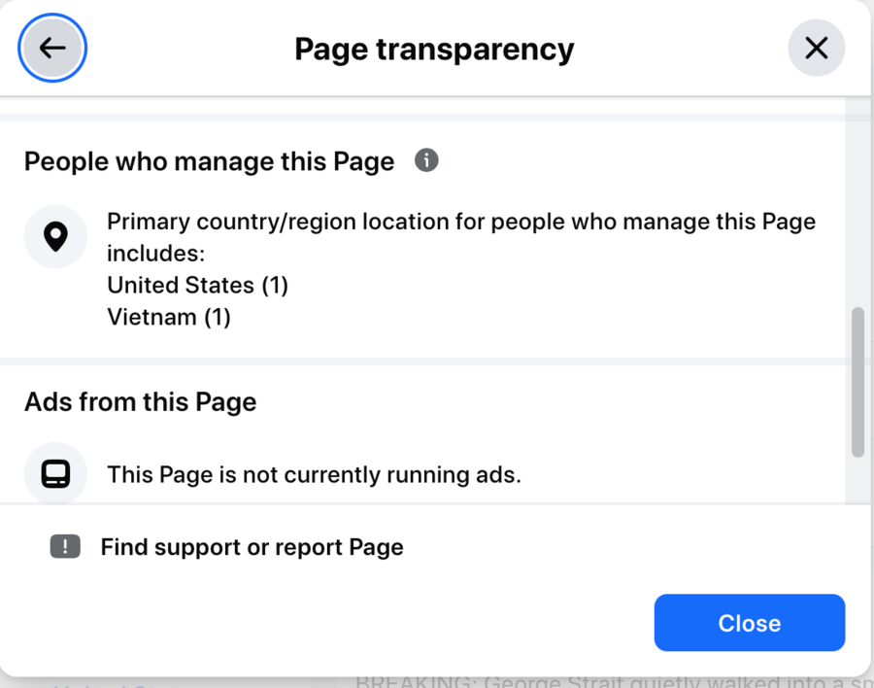Click the Ads from this Page heading
This screenshot has height=688, width=874.
(x=140, y=401)
